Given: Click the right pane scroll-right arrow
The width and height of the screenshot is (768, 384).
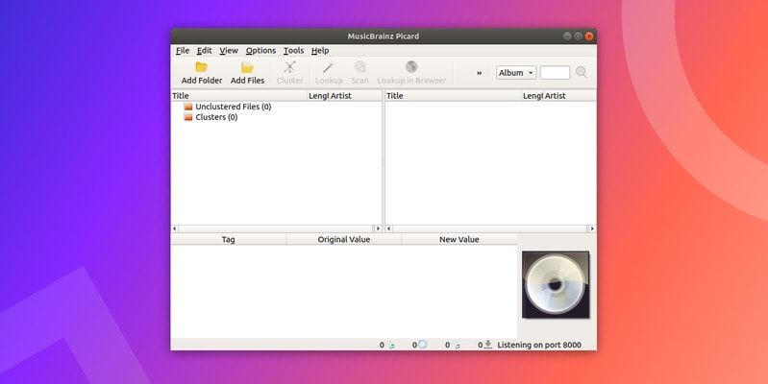Looking at the screenshot, I should (x=592, y=228).
